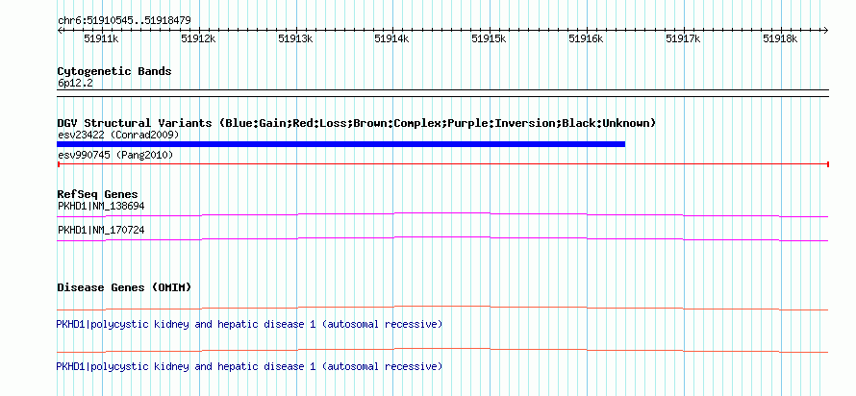
Task: Select the esv990745 (Pang2010) label
Action: [115, 156]
